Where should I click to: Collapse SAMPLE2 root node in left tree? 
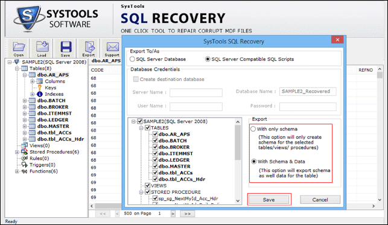tap(10, 62)
